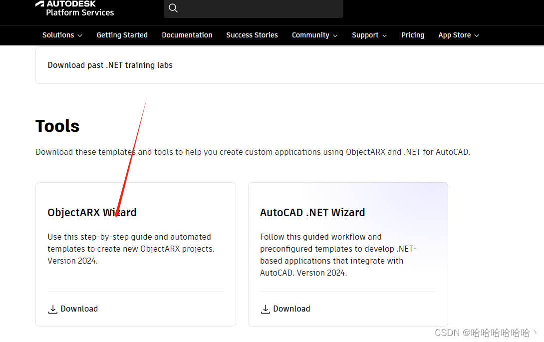This screenshot has width=544, height=342.
Task: Click the search magnifier icon
Action: coord(173,8)
